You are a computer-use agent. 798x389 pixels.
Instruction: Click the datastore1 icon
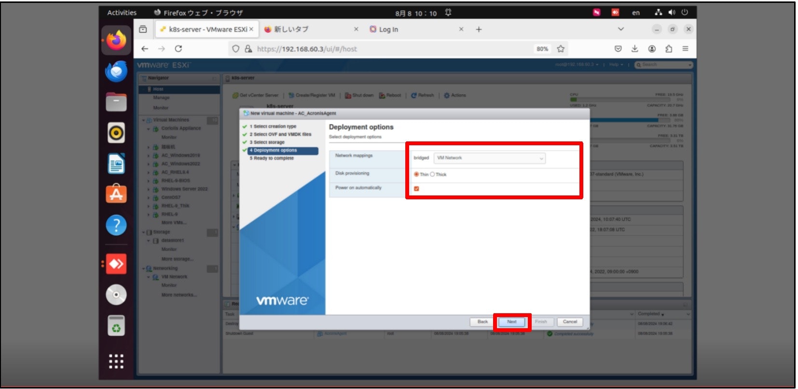(x=156, y=240)
